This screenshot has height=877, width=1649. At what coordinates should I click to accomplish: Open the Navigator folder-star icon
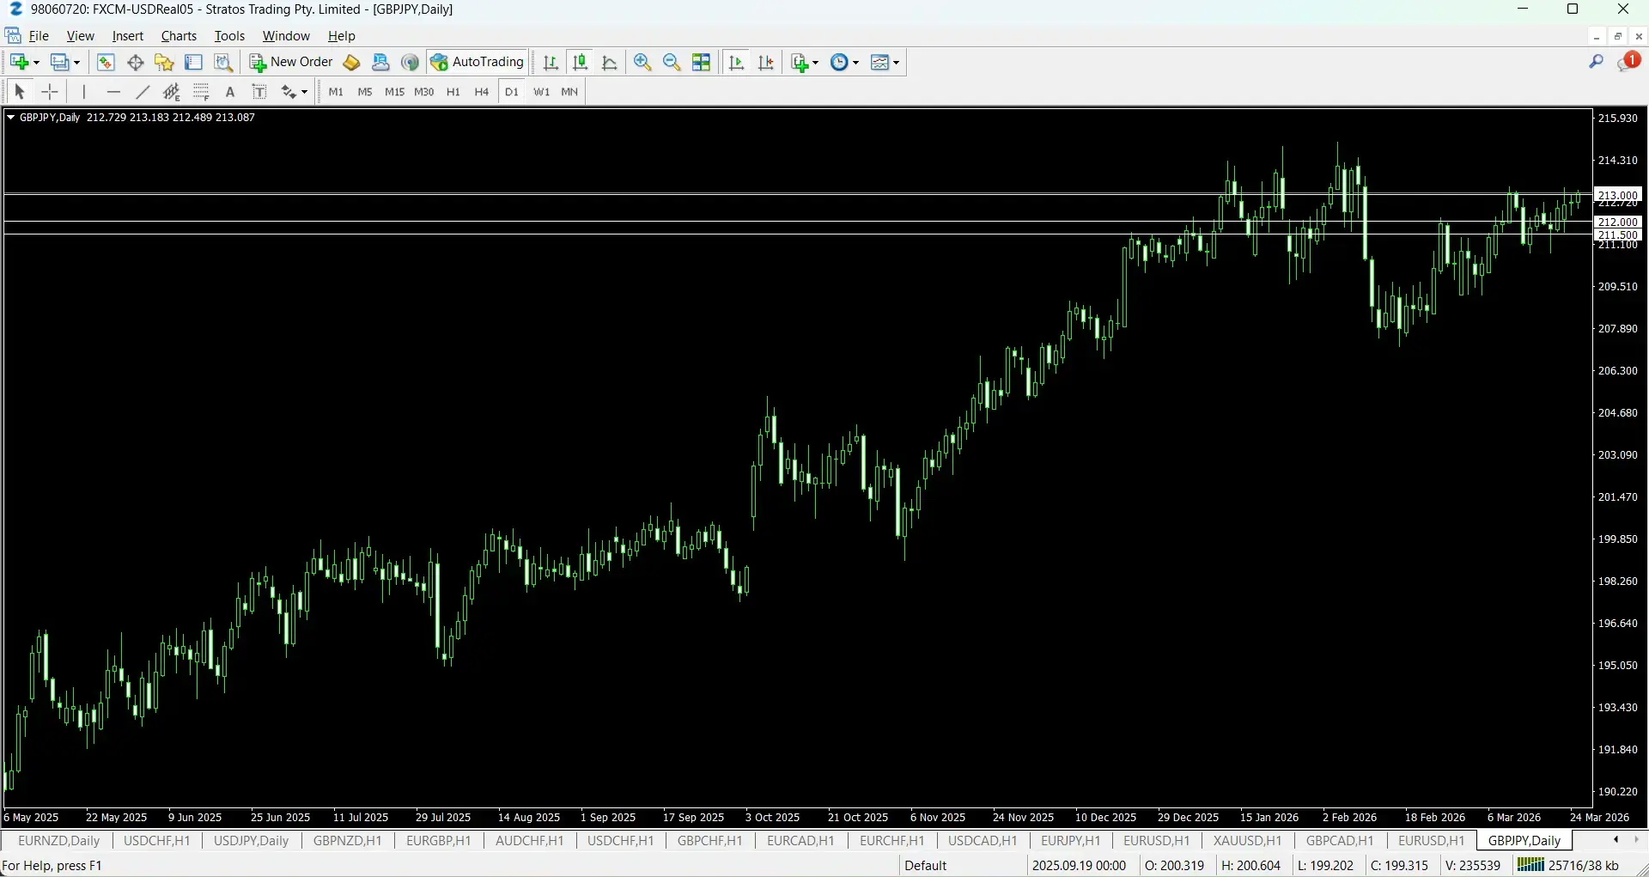click(164, 62)
